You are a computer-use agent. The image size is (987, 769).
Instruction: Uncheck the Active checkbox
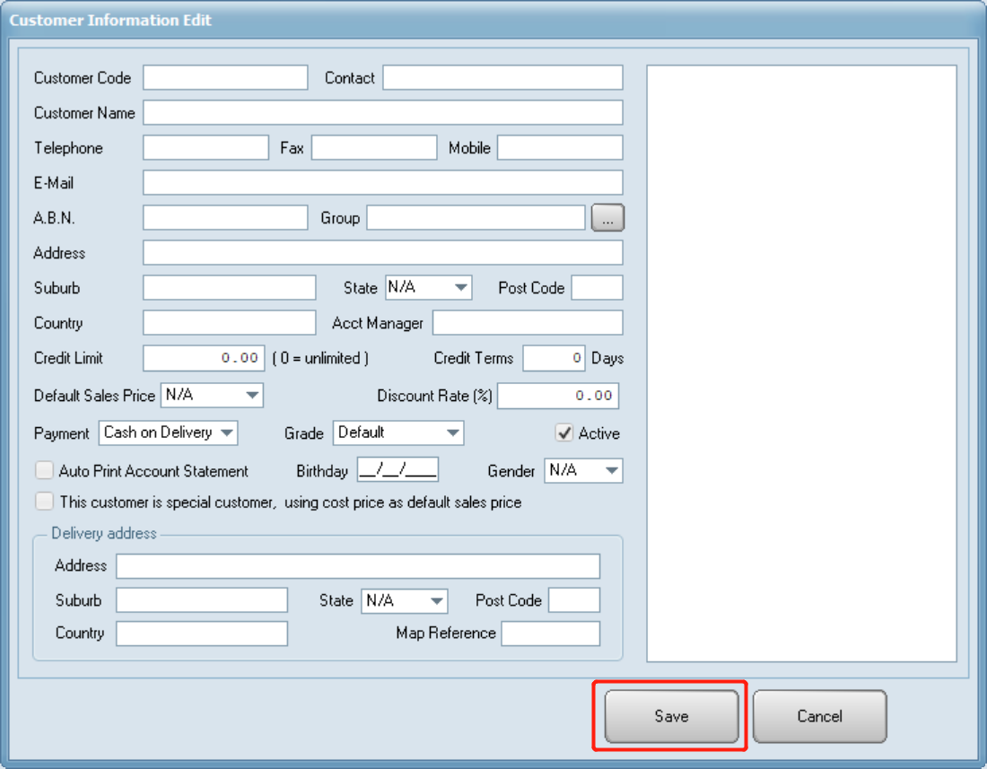563,433
